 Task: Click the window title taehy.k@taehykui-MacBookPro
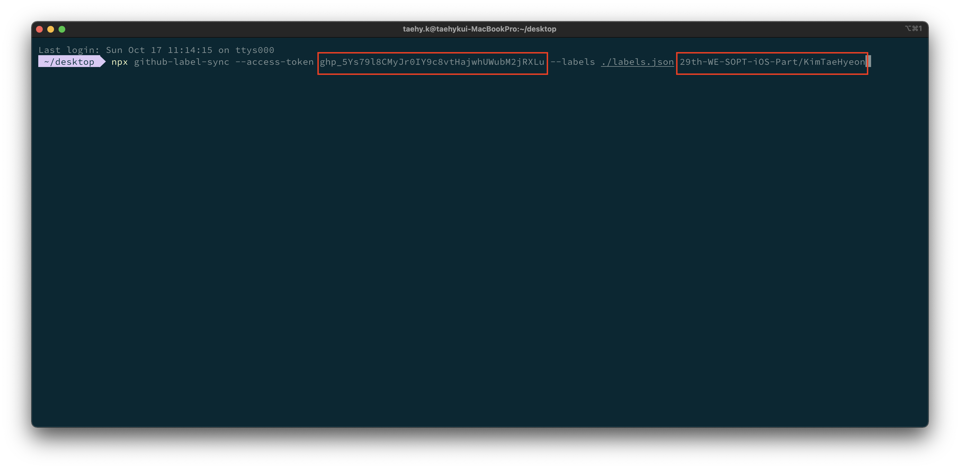[479, 29]
